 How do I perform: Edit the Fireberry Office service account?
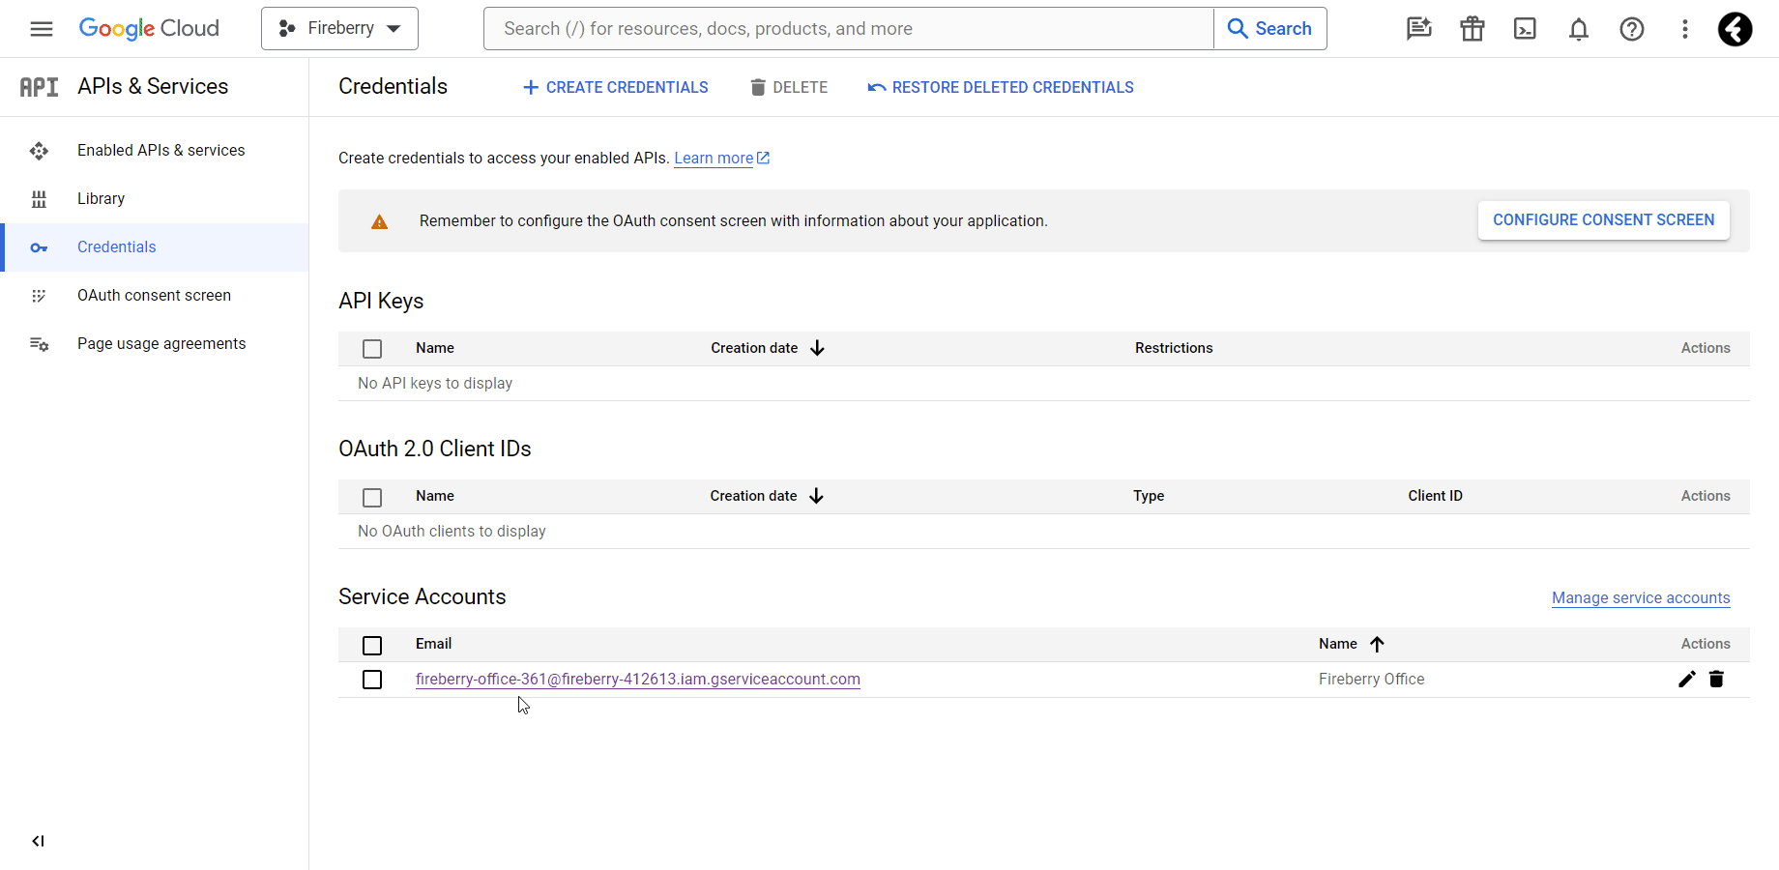point(1687,680)
